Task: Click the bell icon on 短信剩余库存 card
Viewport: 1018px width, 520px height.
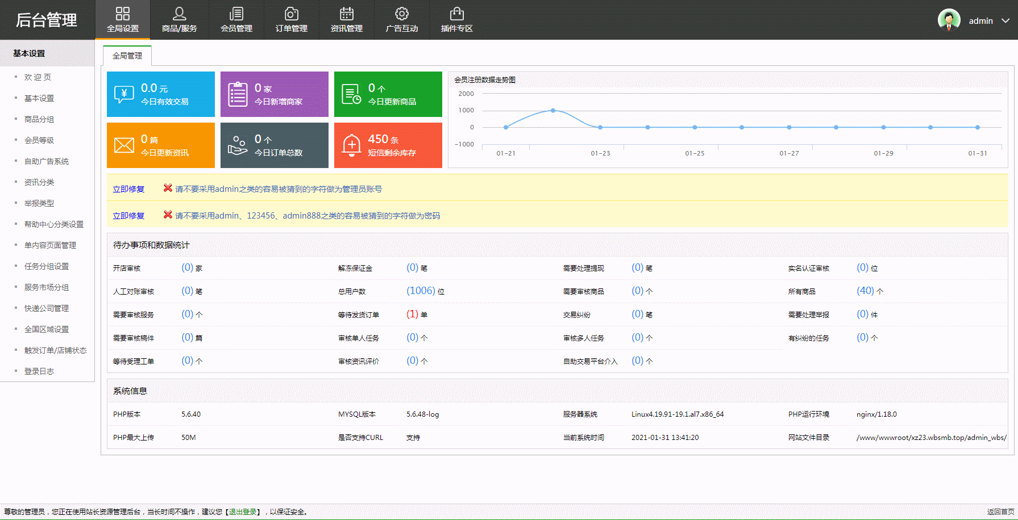Action: point(351,145)
